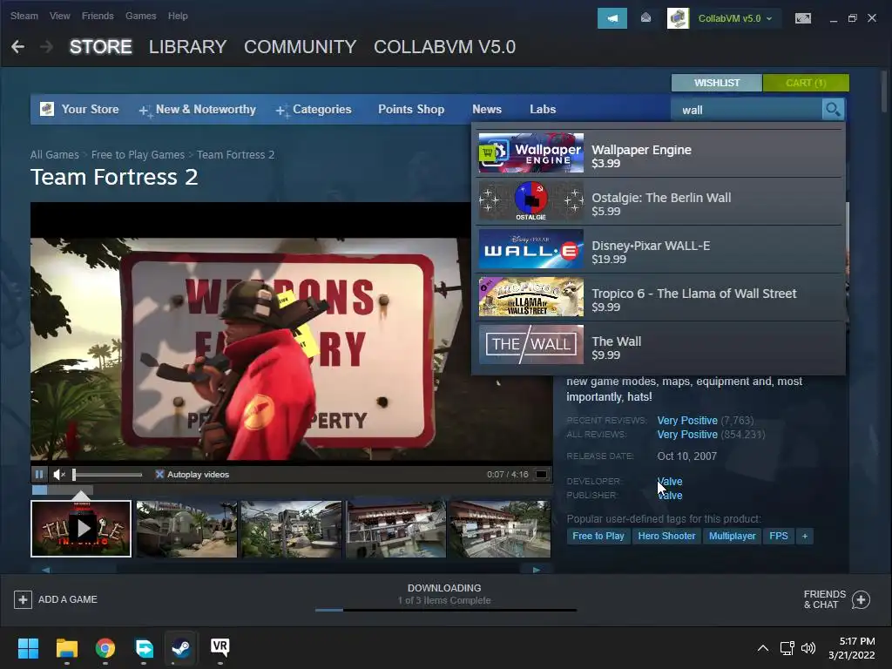Viewport: 892px width, 669px height.
Task: Click the Your Store avatar icon
Action: click(47, 109)
